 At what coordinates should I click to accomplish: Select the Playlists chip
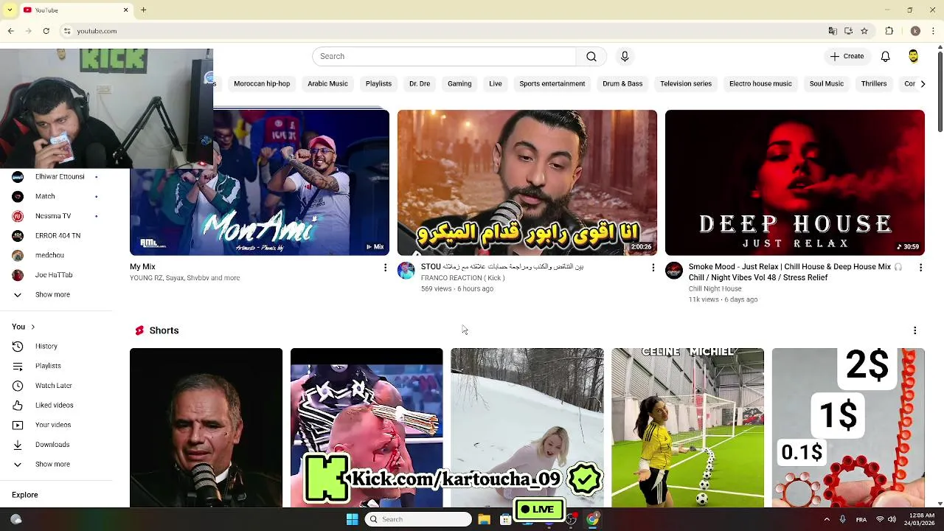(378, 84)
